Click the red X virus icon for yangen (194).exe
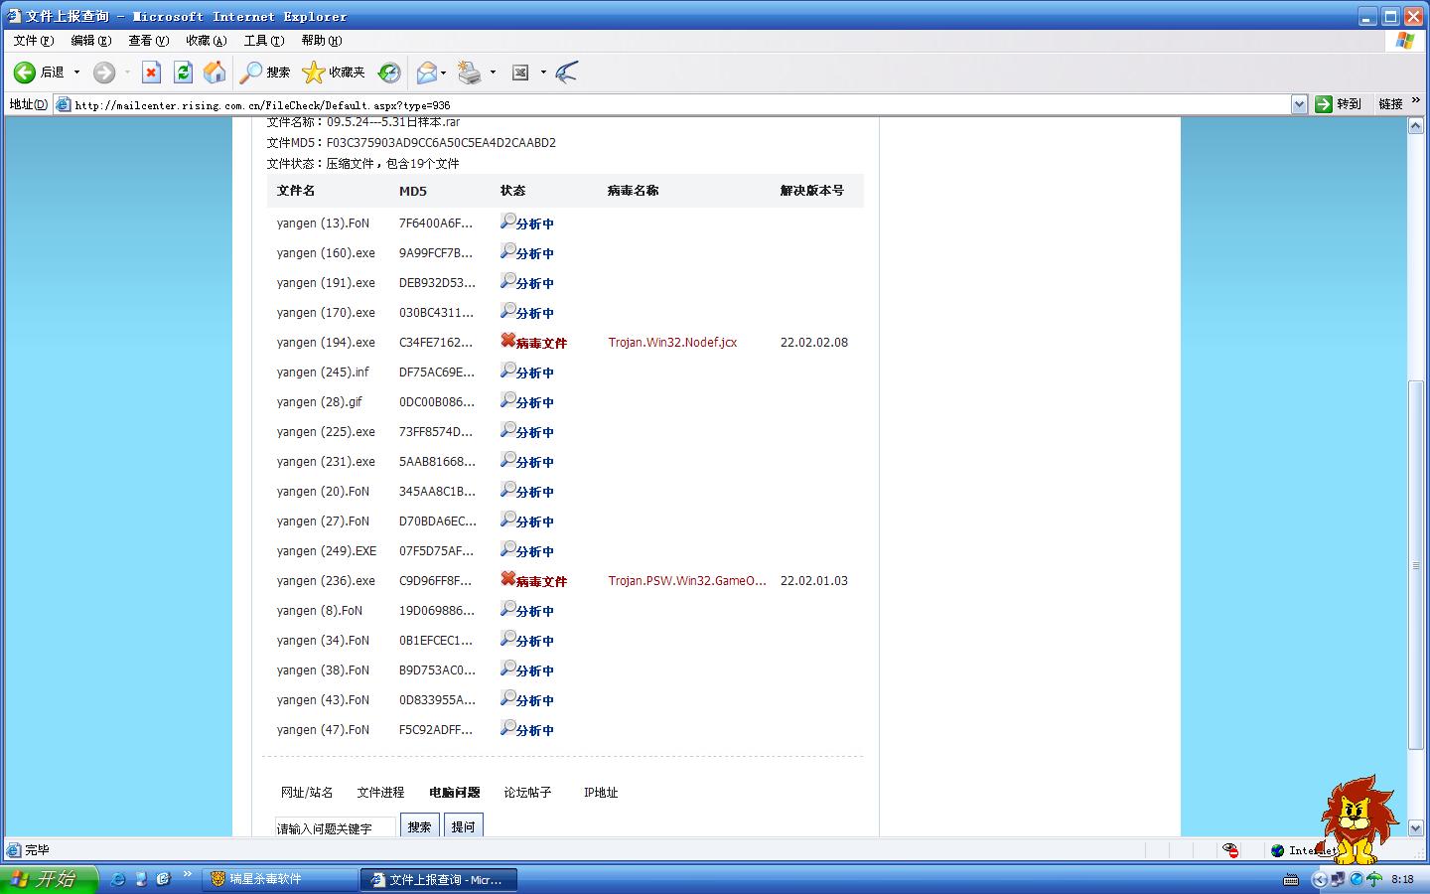Screen dimensions: 1430x894 click(507, 341)
